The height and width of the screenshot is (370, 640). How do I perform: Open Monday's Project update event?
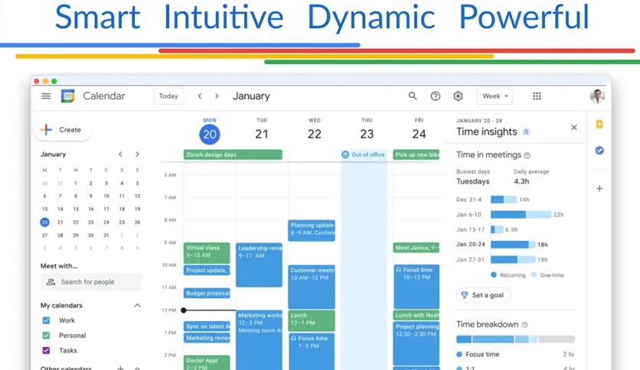(x=207, y=270)
